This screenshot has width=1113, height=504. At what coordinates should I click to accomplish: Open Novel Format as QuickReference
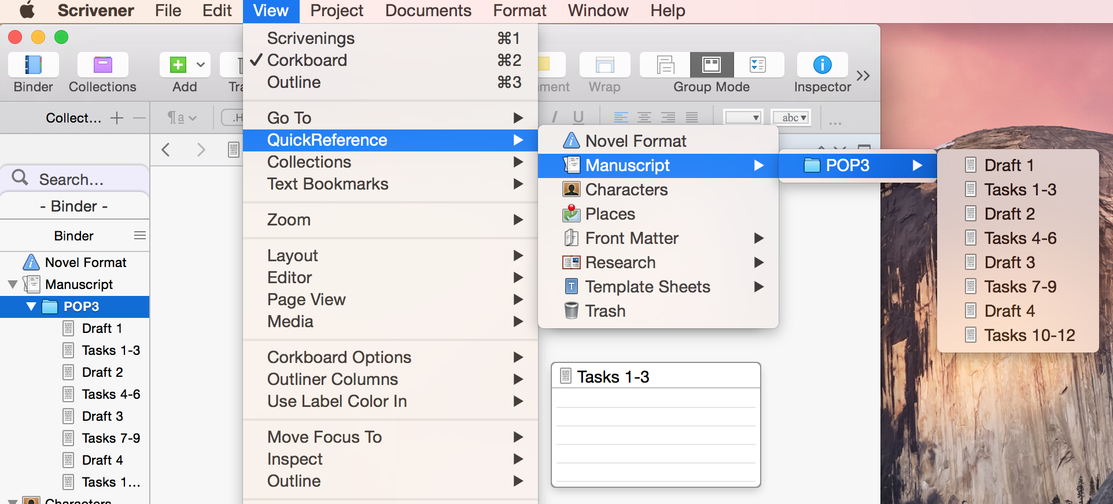658,141
